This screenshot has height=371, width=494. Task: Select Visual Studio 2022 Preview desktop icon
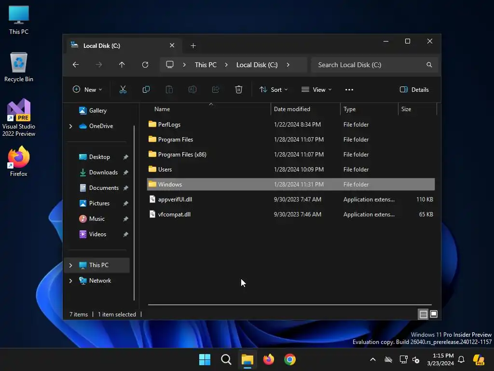coord(19,118)
